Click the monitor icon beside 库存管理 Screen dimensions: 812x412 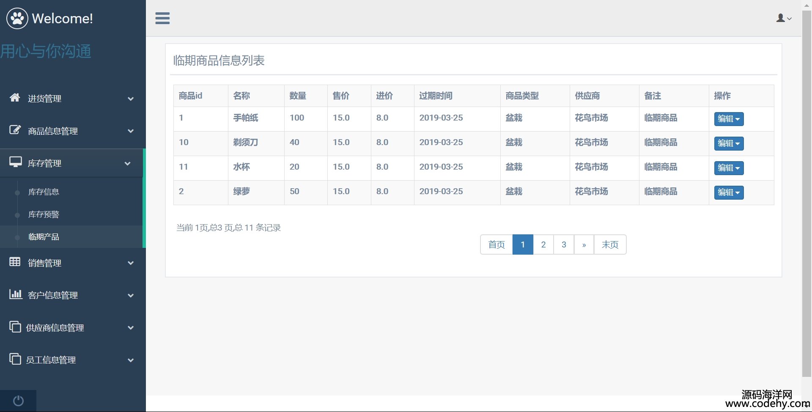coord(16,162)
